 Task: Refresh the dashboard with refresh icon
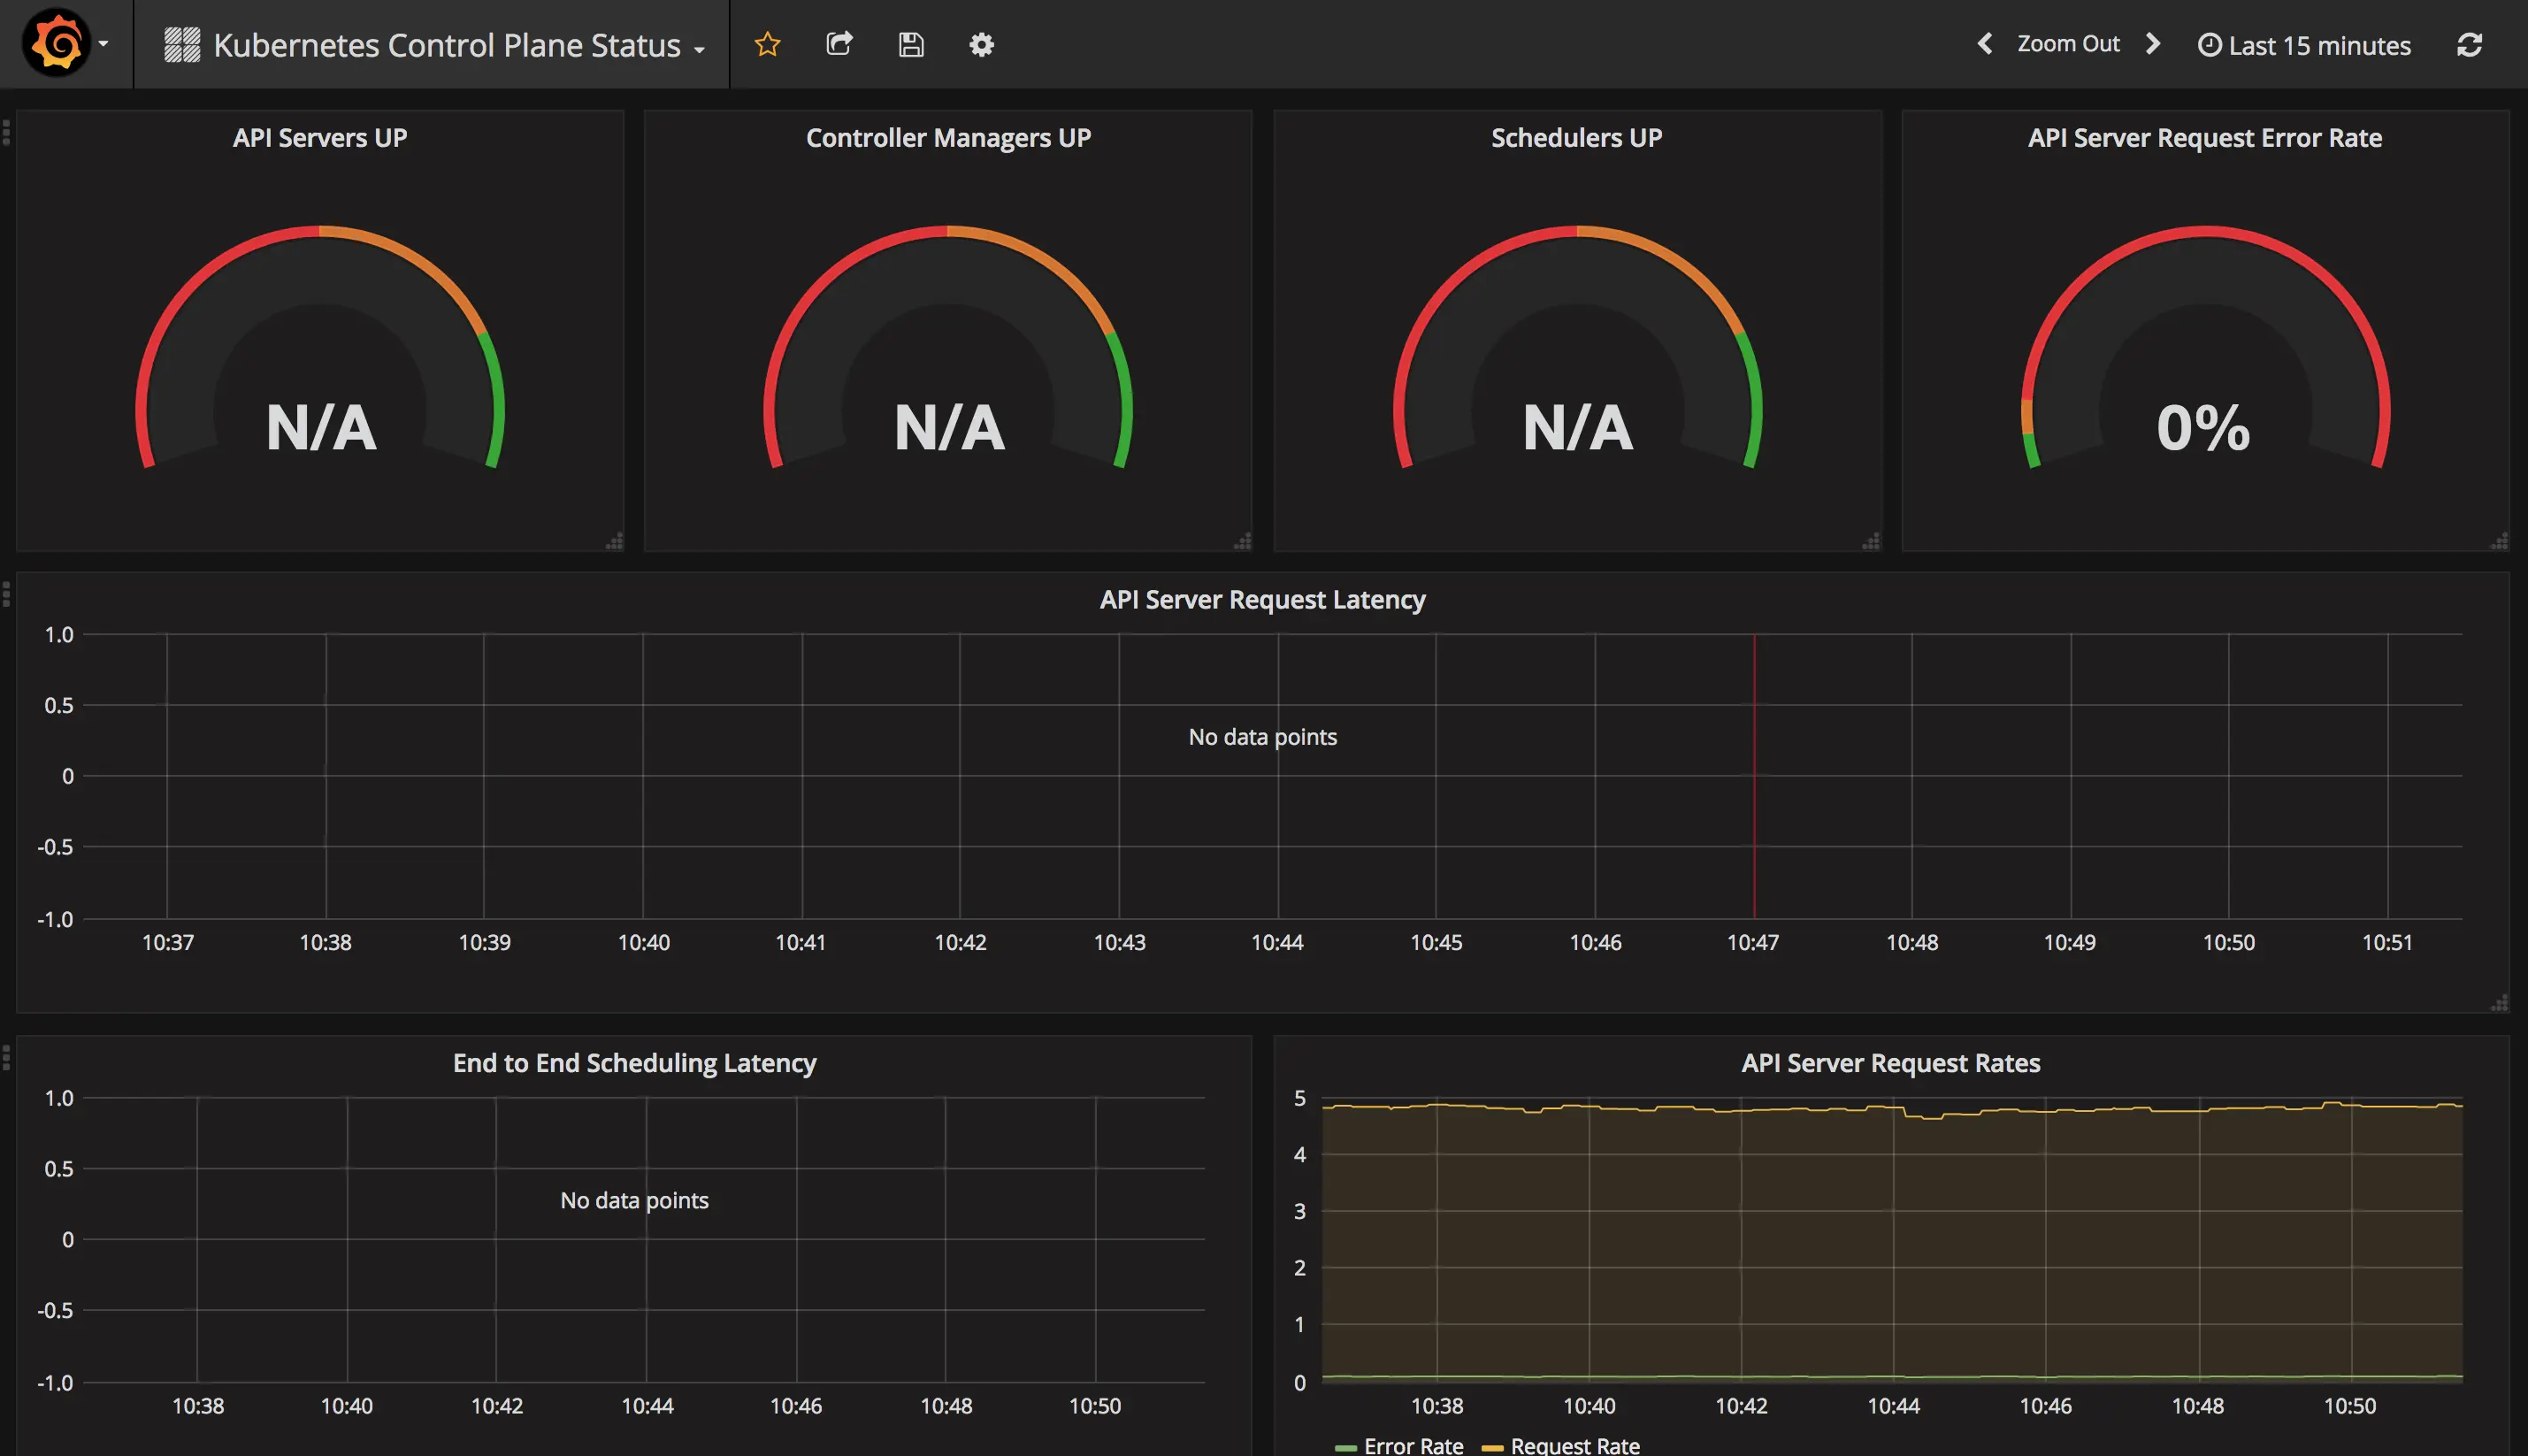2469,45
